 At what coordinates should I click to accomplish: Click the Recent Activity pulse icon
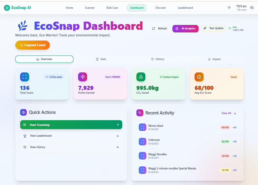140,113
